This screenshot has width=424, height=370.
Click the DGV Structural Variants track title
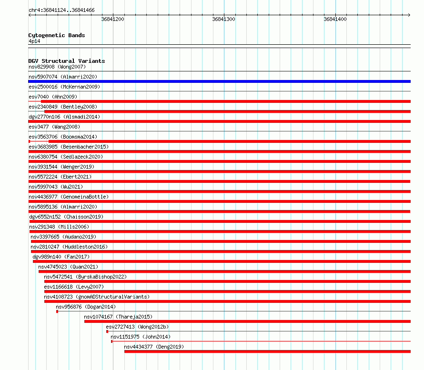coord(67,61)
